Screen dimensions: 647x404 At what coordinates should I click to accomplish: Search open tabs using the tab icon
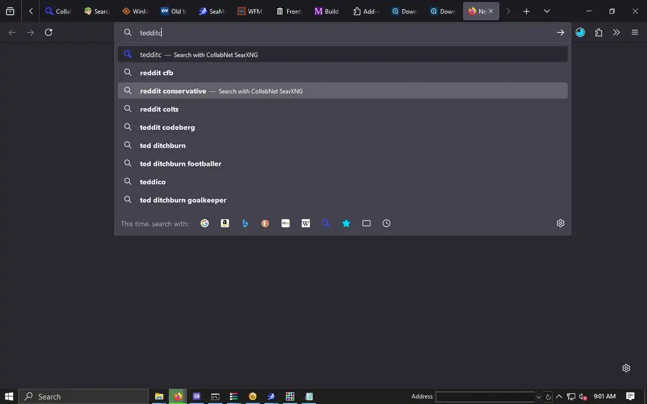click(x=366, y=223)
